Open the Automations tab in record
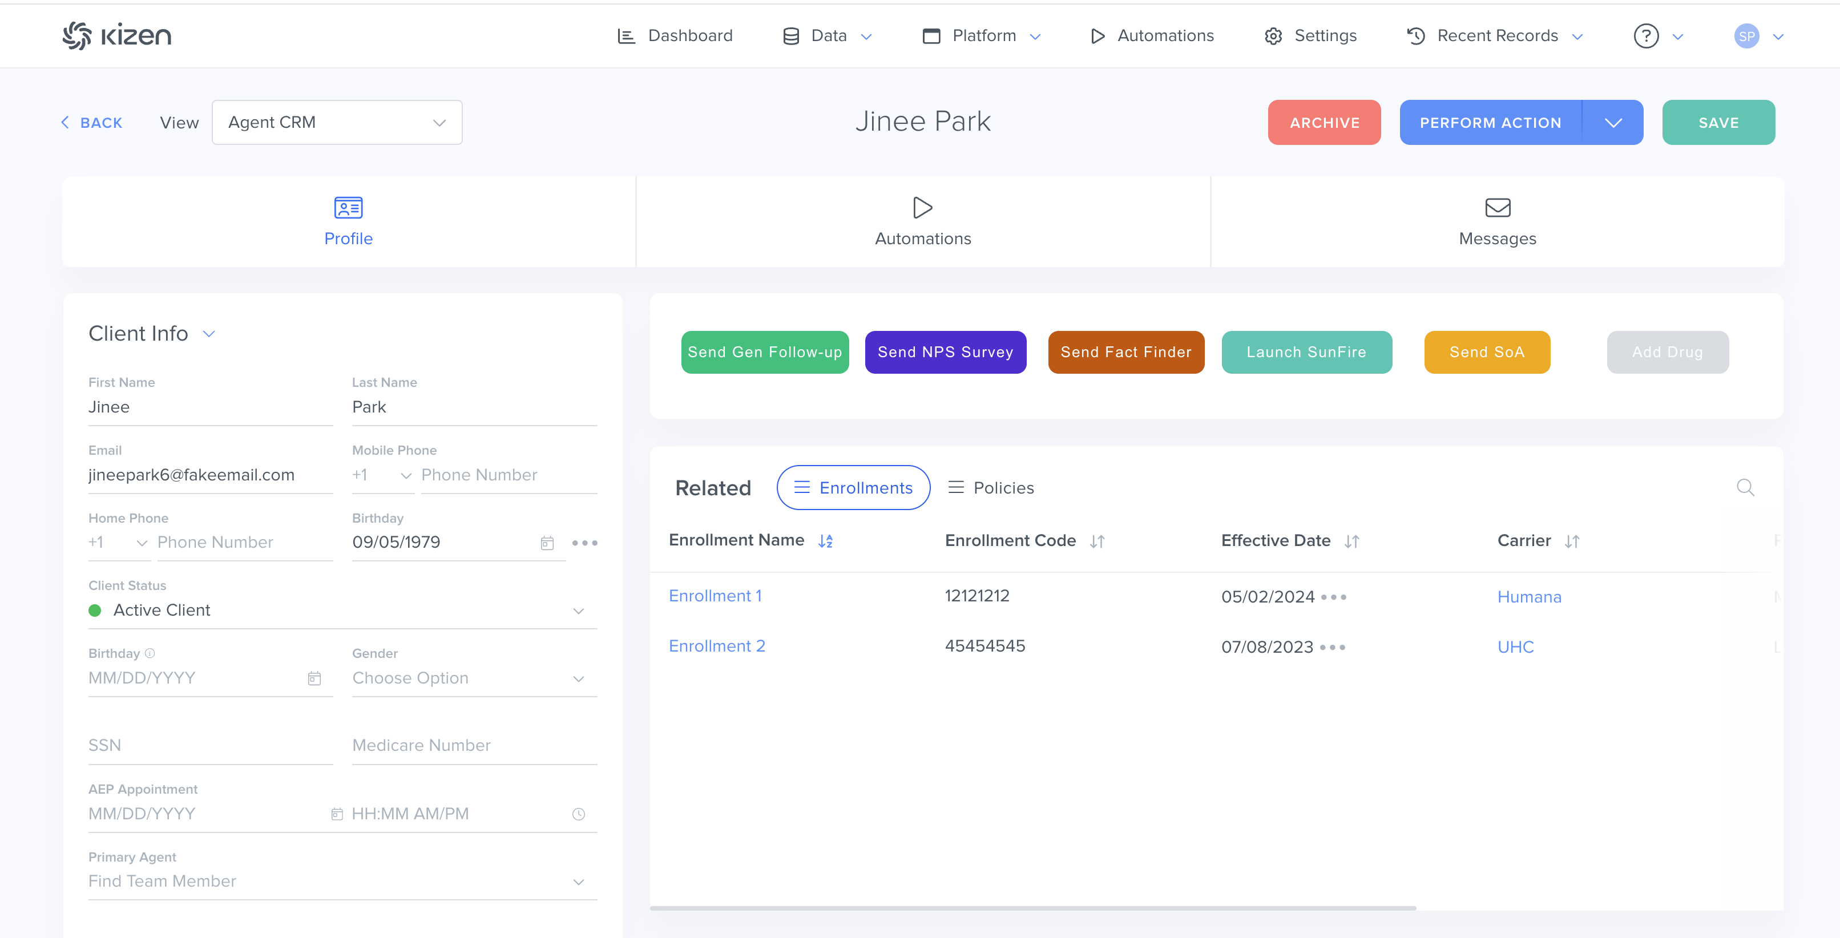The height and width of the screenshot is (938, 1840). pos(922,222)
